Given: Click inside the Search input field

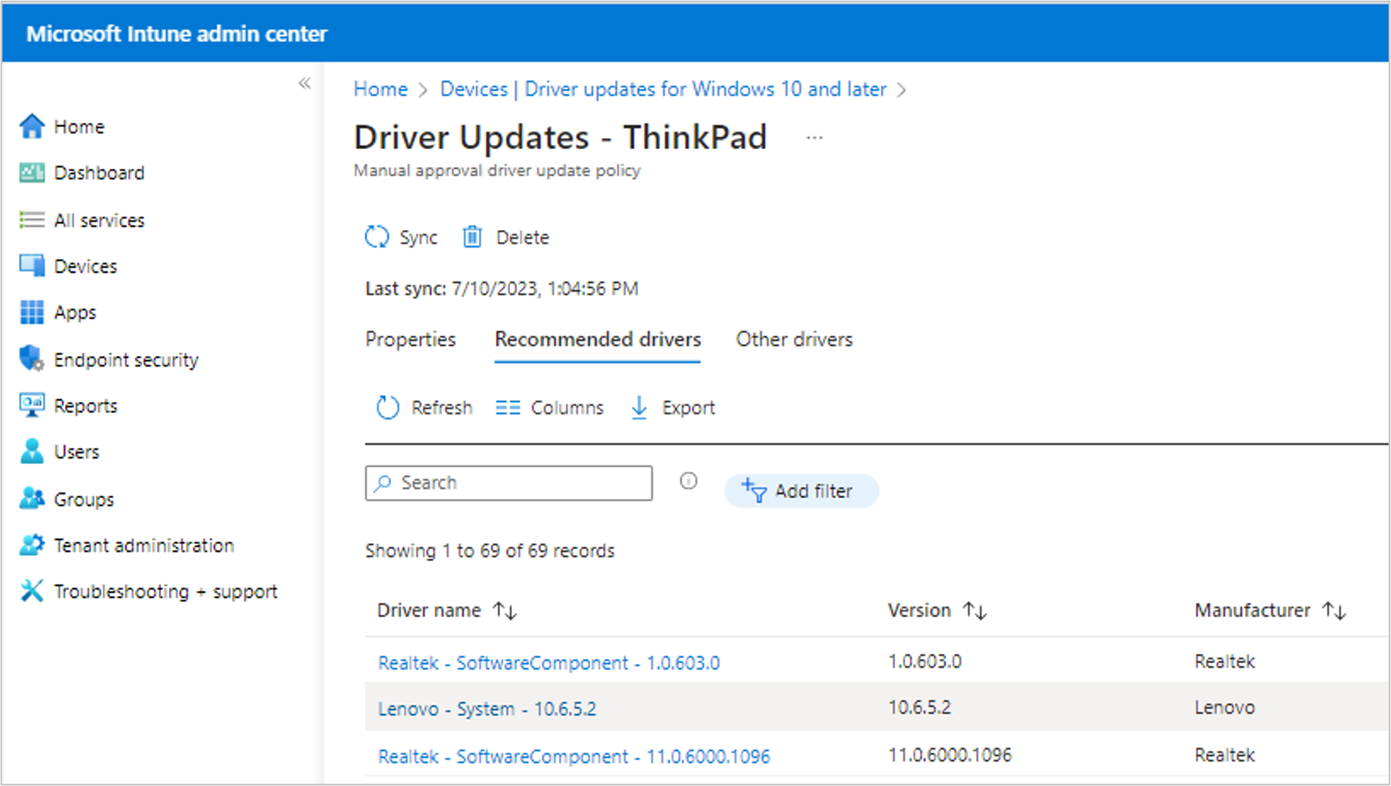Looking at the screenshot, I should pyautogui.click(x=509, y=483).
